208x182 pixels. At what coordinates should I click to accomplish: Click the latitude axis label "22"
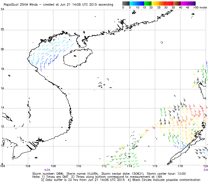pyautogui.click(x=2, y=29)
